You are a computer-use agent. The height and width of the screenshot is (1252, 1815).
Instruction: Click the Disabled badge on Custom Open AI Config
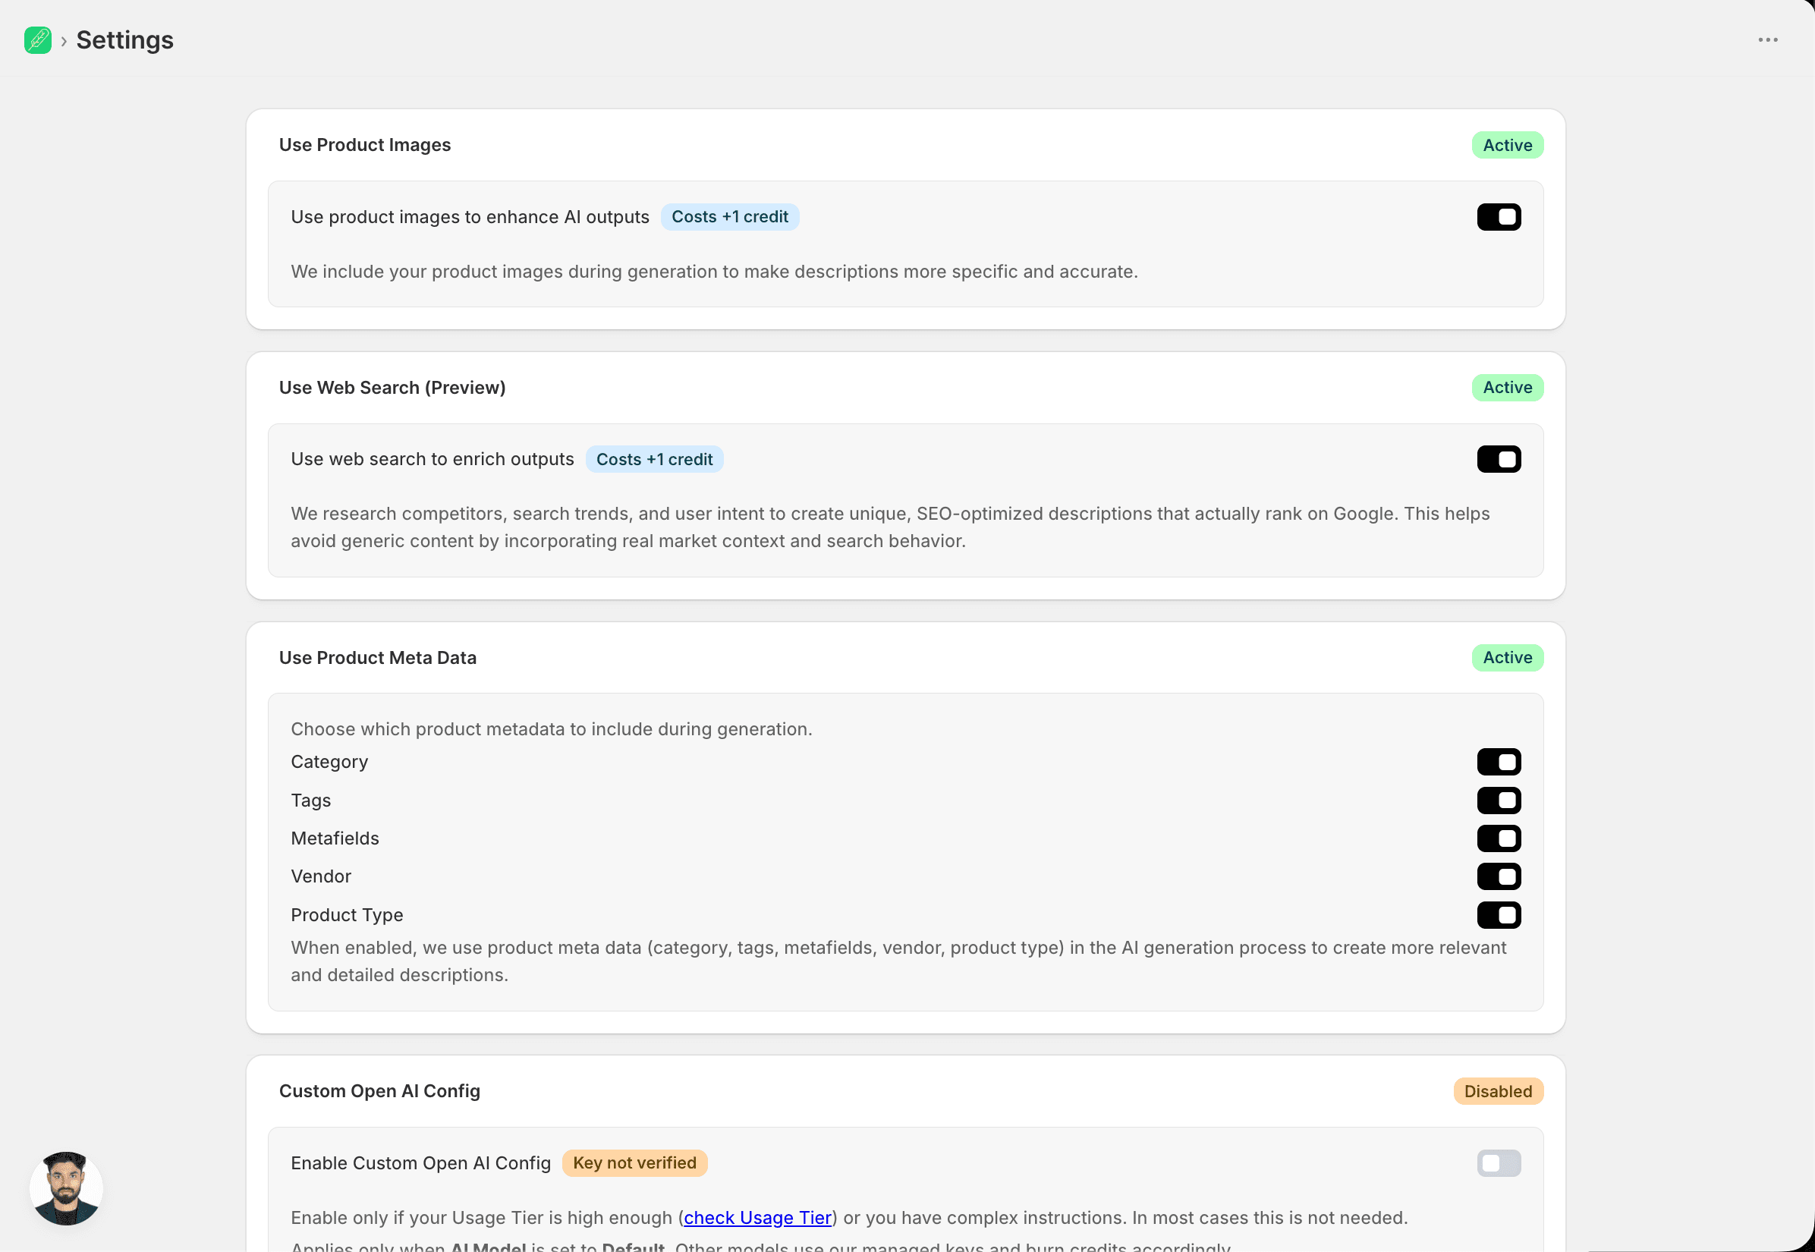[x=1498, y=1091]
